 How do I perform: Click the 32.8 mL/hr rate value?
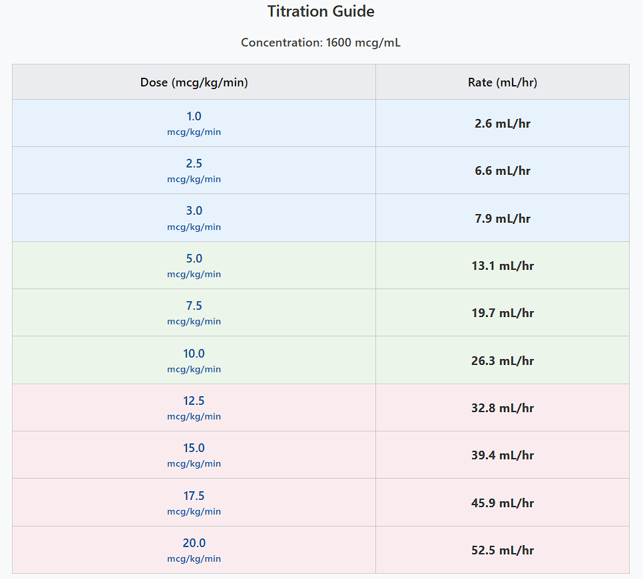(x=503, y=408)
